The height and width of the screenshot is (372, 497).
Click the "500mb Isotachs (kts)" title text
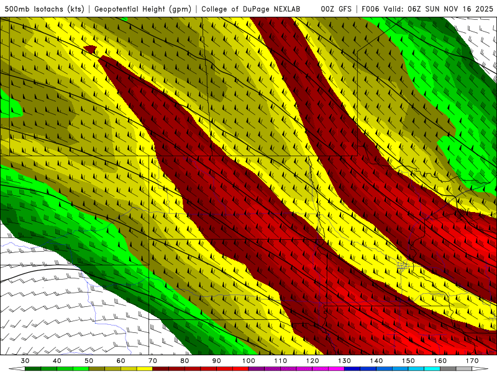pos(44,9)
